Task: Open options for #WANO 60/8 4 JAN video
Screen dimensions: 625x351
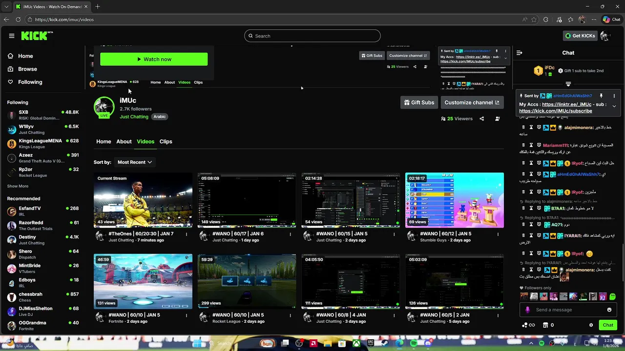Action: tap(394, 315)
